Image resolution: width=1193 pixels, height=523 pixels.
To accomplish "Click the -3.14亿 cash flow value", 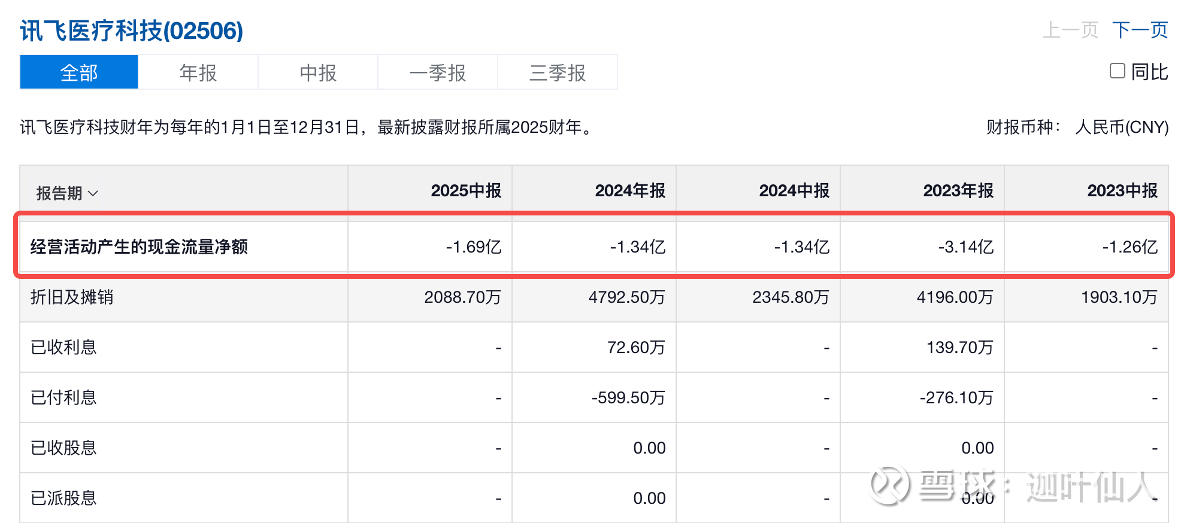I will [966, 247].
